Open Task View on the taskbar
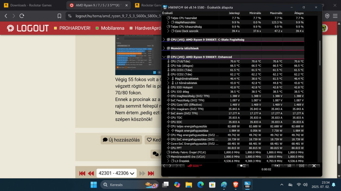Screen dimensions: 341x191 coord(165,185)
